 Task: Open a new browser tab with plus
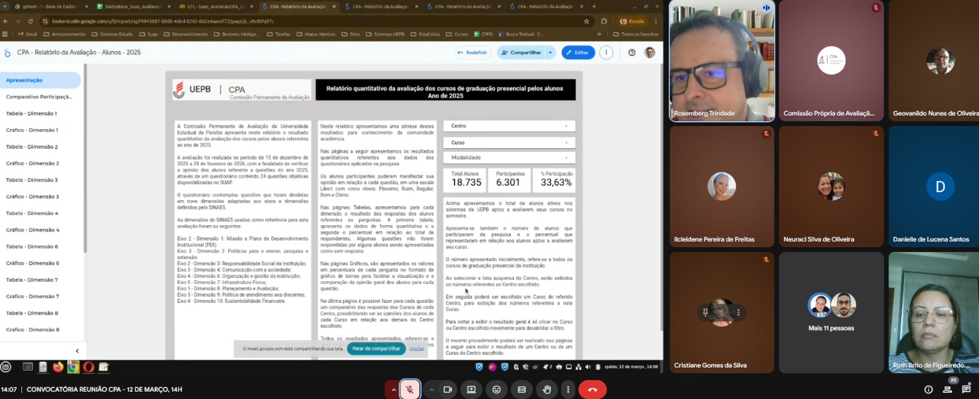pyautogui.click(x=594, y=6)
